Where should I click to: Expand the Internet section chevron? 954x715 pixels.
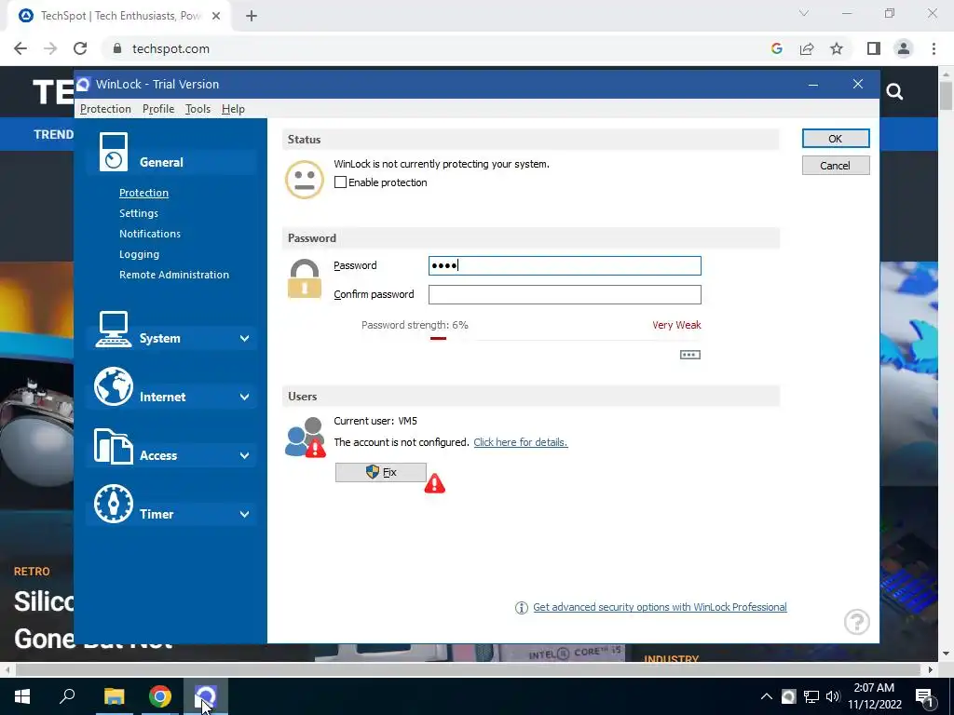[245, 397]
